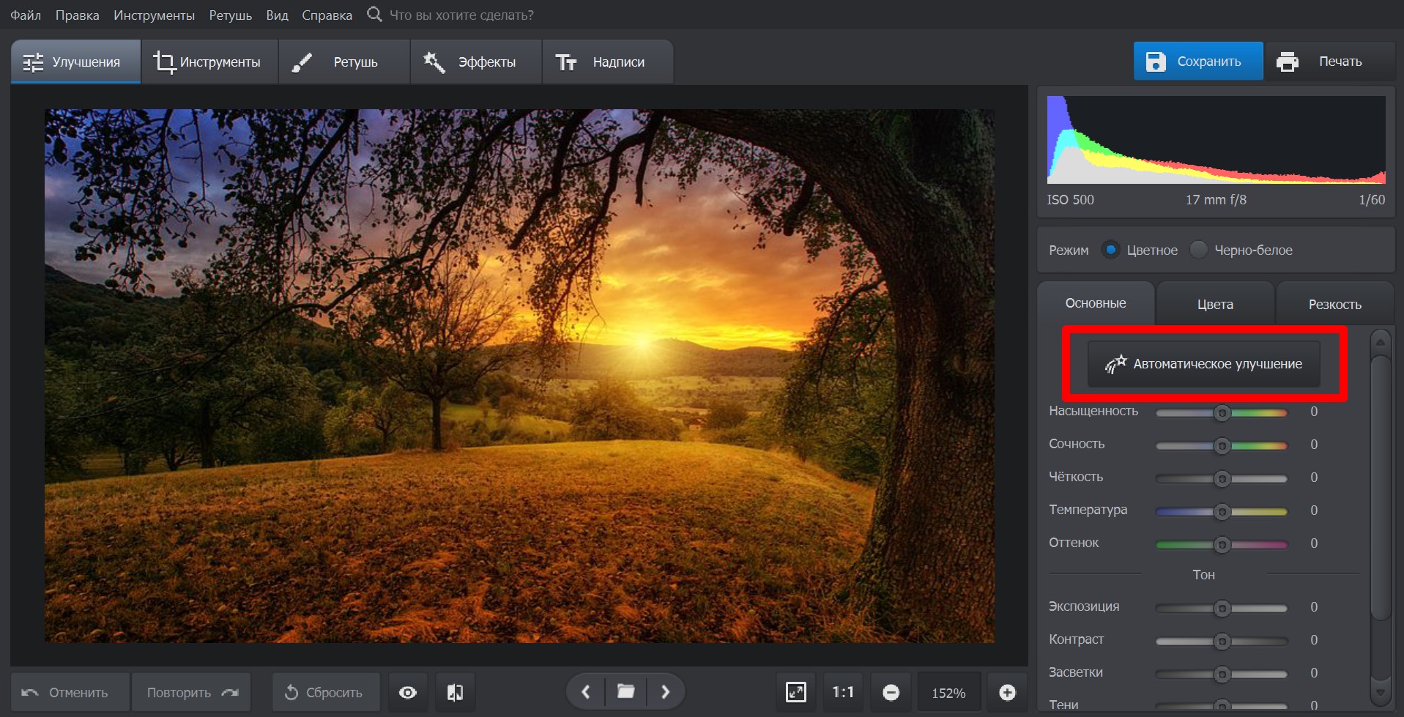Viewport: 1404px width, 717px height.
Task: Click the before/after compare icon
Action: (x=455, y=693)
